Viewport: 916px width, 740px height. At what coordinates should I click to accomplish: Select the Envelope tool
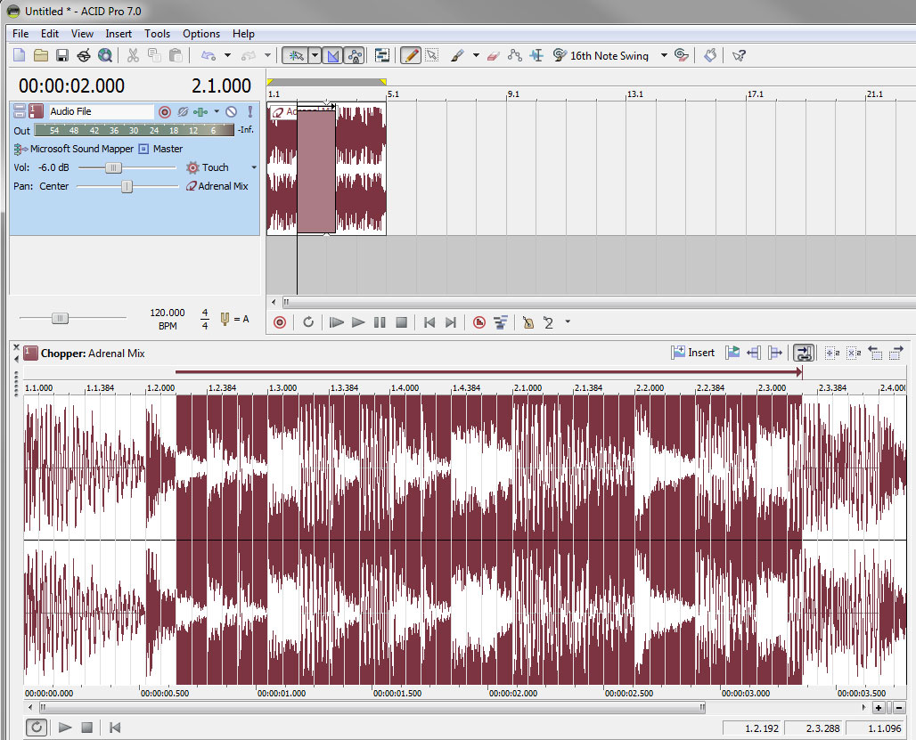click(x=515, y=55)
